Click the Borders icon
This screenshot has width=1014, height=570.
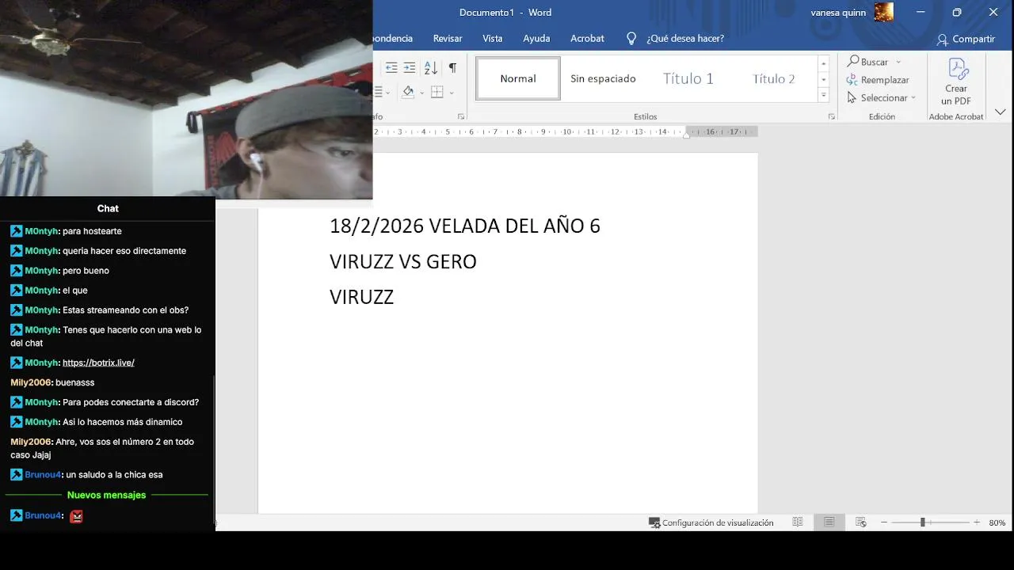pyautogui.click(x=436, y=92)
